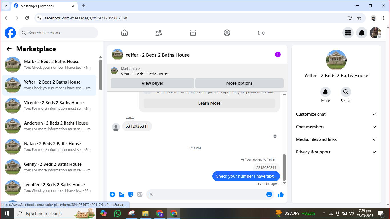The height and width of the screenshot is (219, 390).
Task: Click More options button
Action: [x=239, y=83]
